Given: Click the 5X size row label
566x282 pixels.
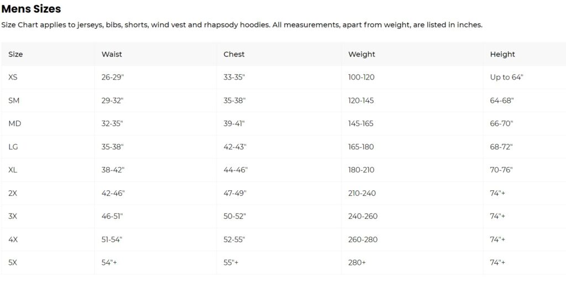Looking at the screenshot, I should point(13,263).
